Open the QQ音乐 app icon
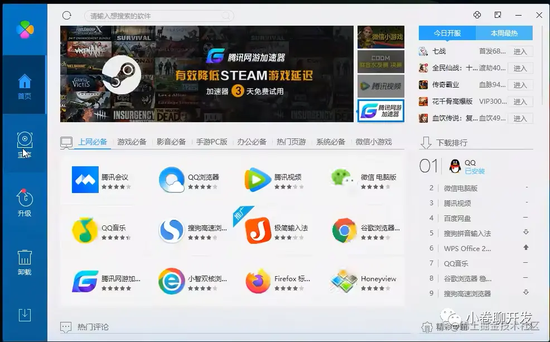The width and height of the screenshot is (550, 342). click(x=85, y=230)
